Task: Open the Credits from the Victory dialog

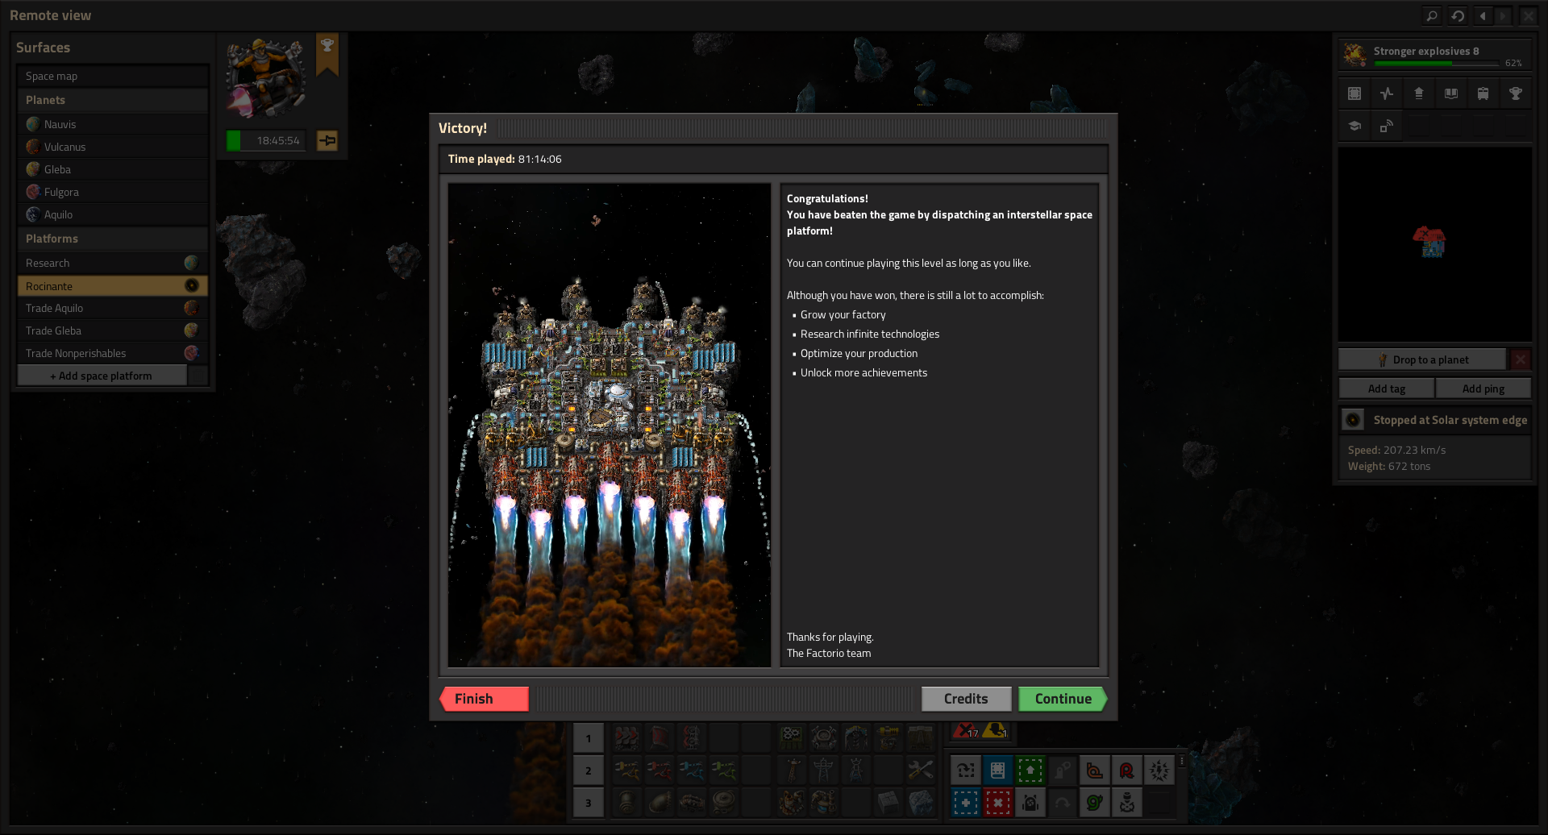Action: coord(966,699)
